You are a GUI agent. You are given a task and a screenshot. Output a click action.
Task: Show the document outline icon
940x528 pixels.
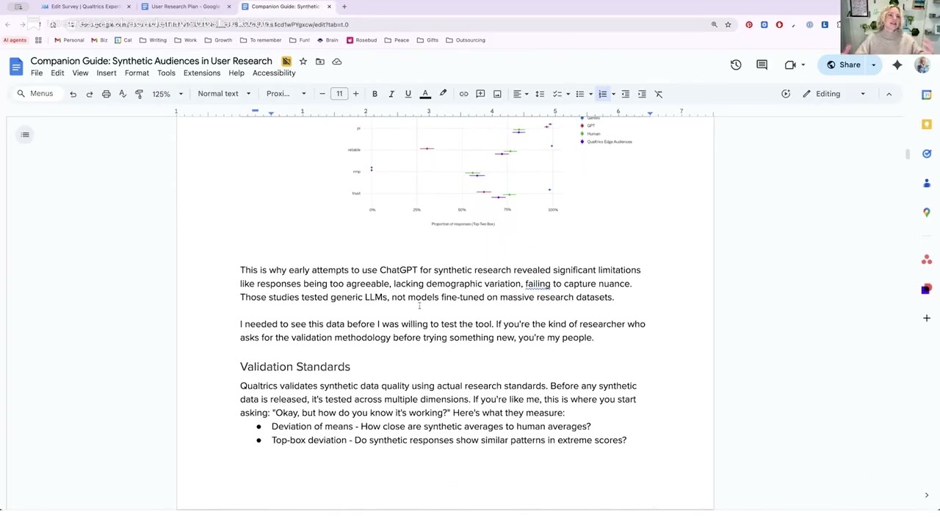(25, 134)
